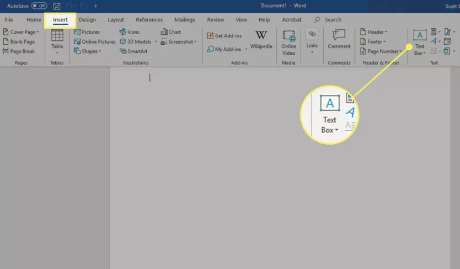The height and width of the screenshot is (269, 460).
Task: Open the Mailings tab
Action: pyautogui.click(x=185, y=20)
